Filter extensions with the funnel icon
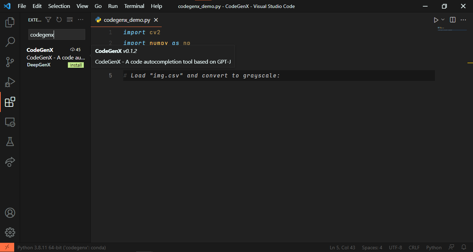473x252 pixels. coord(48,20)
